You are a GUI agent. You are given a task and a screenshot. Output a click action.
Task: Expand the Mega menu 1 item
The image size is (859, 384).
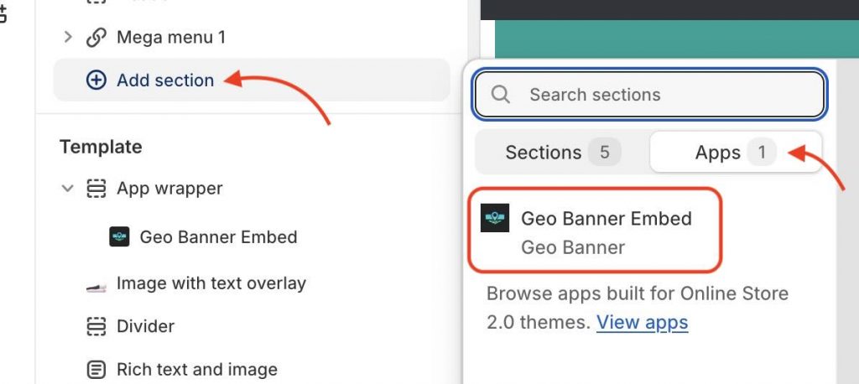pyautogui.click(x=68, y=37)
